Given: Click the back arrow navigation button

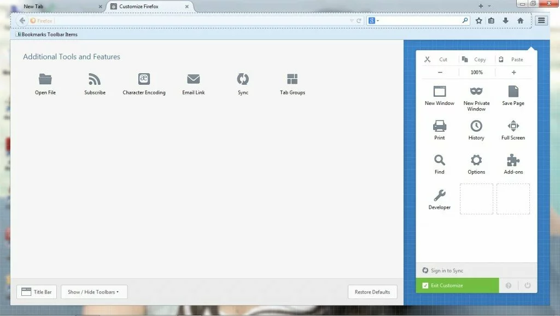Looking at the screenshot, I should (x=22, y=21).
